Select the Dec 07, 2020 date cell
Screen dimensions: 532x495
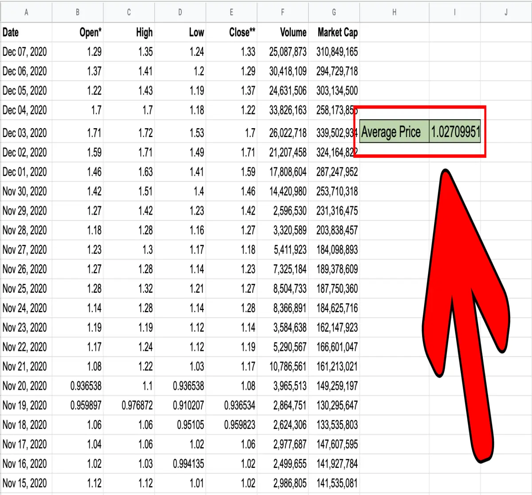point(26,52)
